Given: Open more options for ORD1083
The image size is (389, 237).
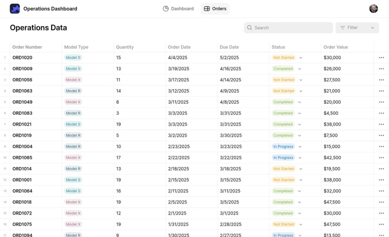Looking at the screenshot, I should [381, 113].
